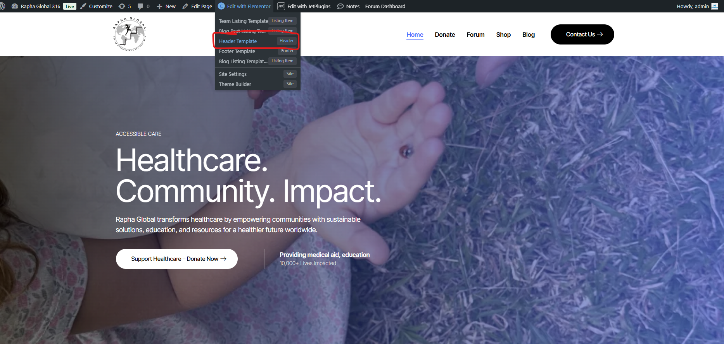Open the comments bubble icon
This screenshot has height=344, width=724.
tap(143, 6)
